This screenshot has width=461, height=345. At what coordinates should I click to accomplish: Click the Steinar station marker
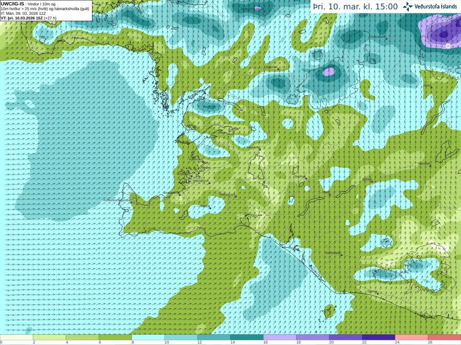click(x=378, y=294)
